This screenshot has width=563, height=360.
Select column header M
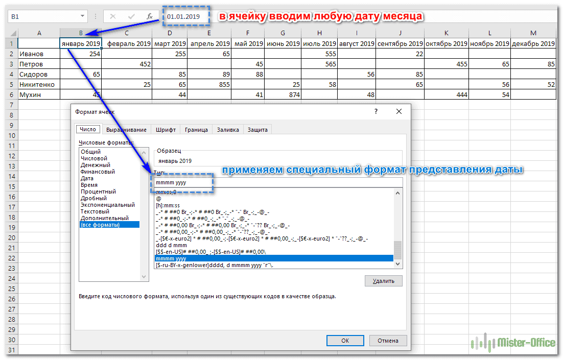(533, 33)
